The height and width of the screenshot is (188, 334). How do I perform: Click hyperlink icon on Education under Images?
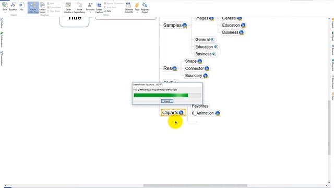[243, 26]
